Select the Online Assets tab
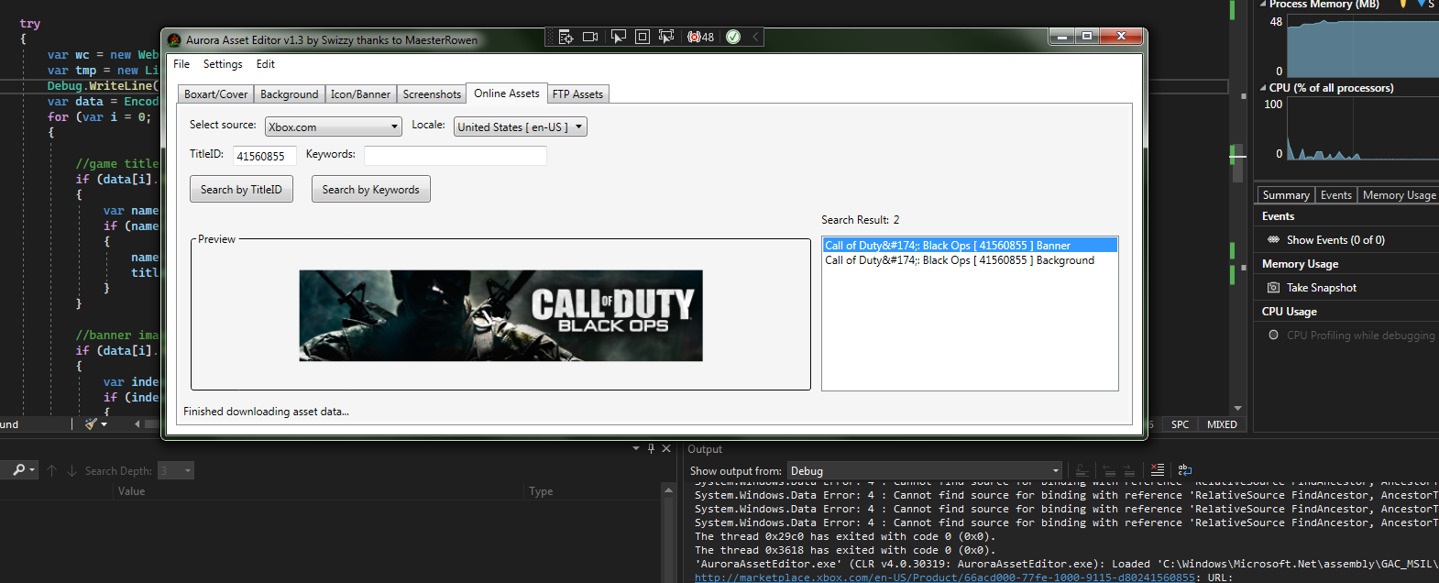The image size is (1439, 583). (507, 93)
